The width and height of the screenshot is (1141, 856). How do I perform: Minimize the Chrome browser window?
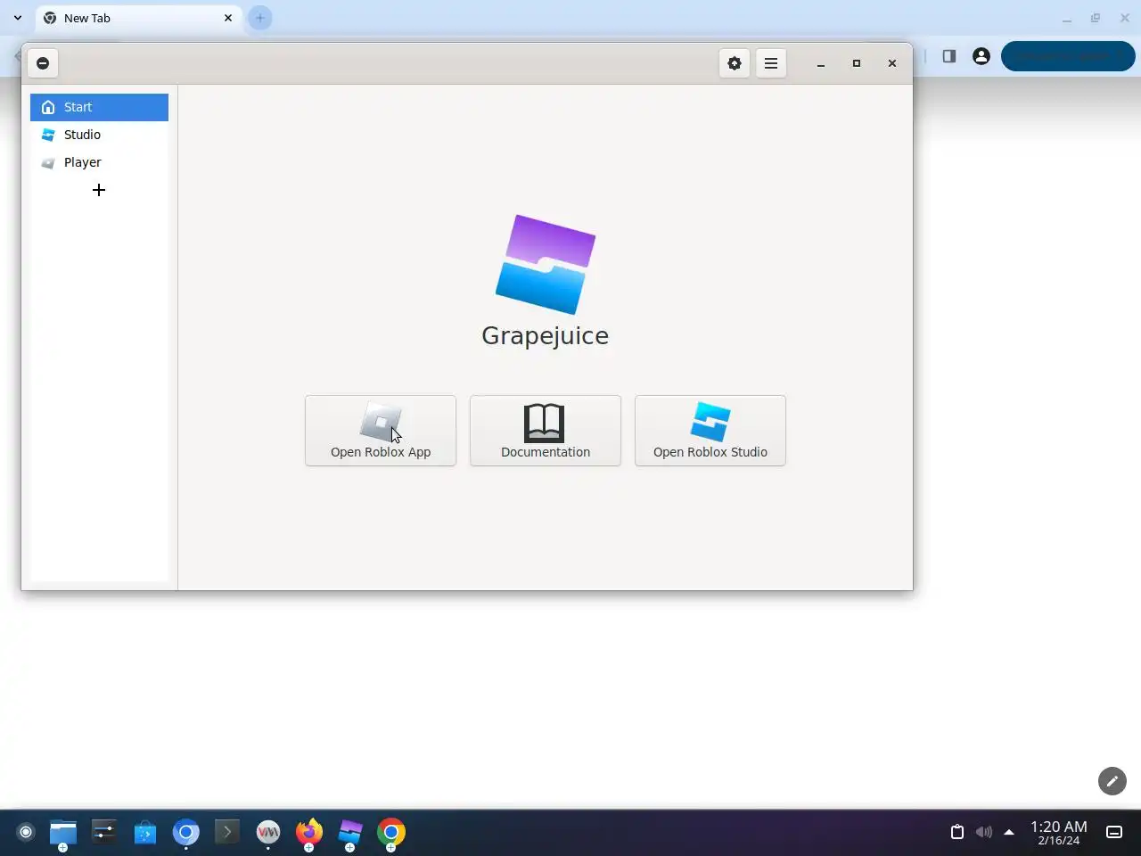[1067, 18]
